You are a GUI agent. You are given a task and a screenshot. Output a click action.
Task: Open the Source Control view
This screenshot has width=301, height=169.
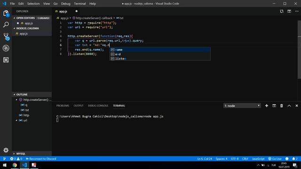click(6, 37)
